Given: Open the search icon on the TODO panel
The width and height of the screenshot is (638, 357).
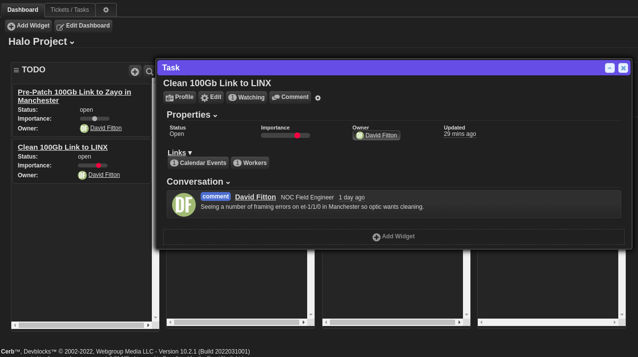Looking at the screenshot, I should (x=149, y=71).
